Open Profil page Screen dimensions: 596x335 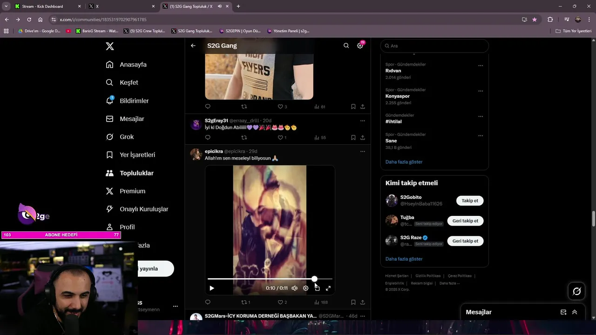coord(120,227)
